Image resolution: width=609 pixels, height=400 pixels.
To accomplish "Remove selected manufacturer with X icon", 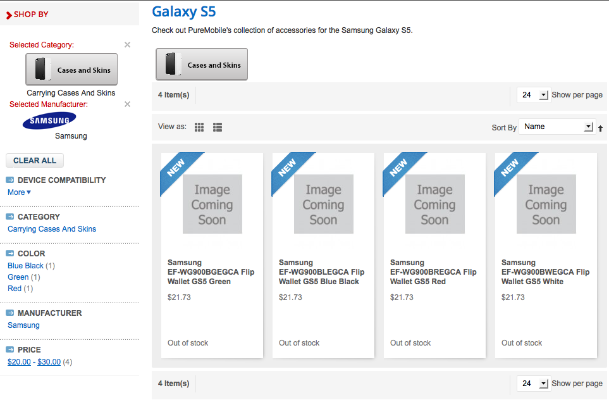I will click(127, 104).
